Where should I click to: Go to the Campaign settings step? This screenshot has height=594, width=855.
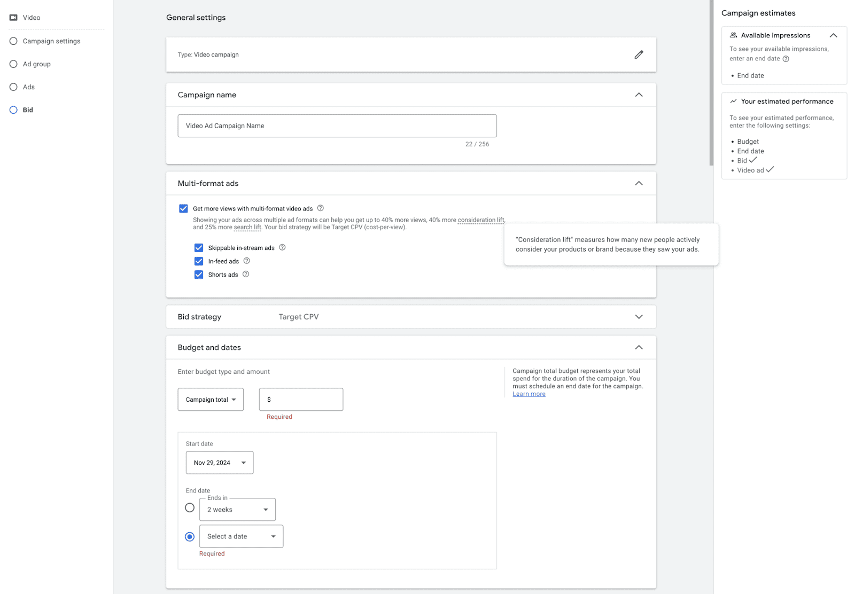point(51,41)
